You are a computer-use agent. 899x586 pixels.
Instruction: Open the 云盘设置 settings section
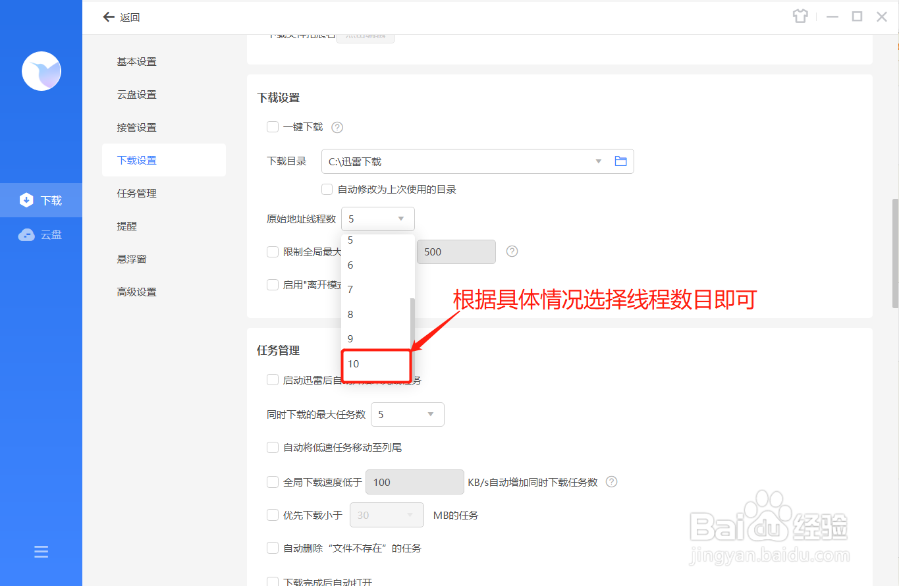pos(137,95)
